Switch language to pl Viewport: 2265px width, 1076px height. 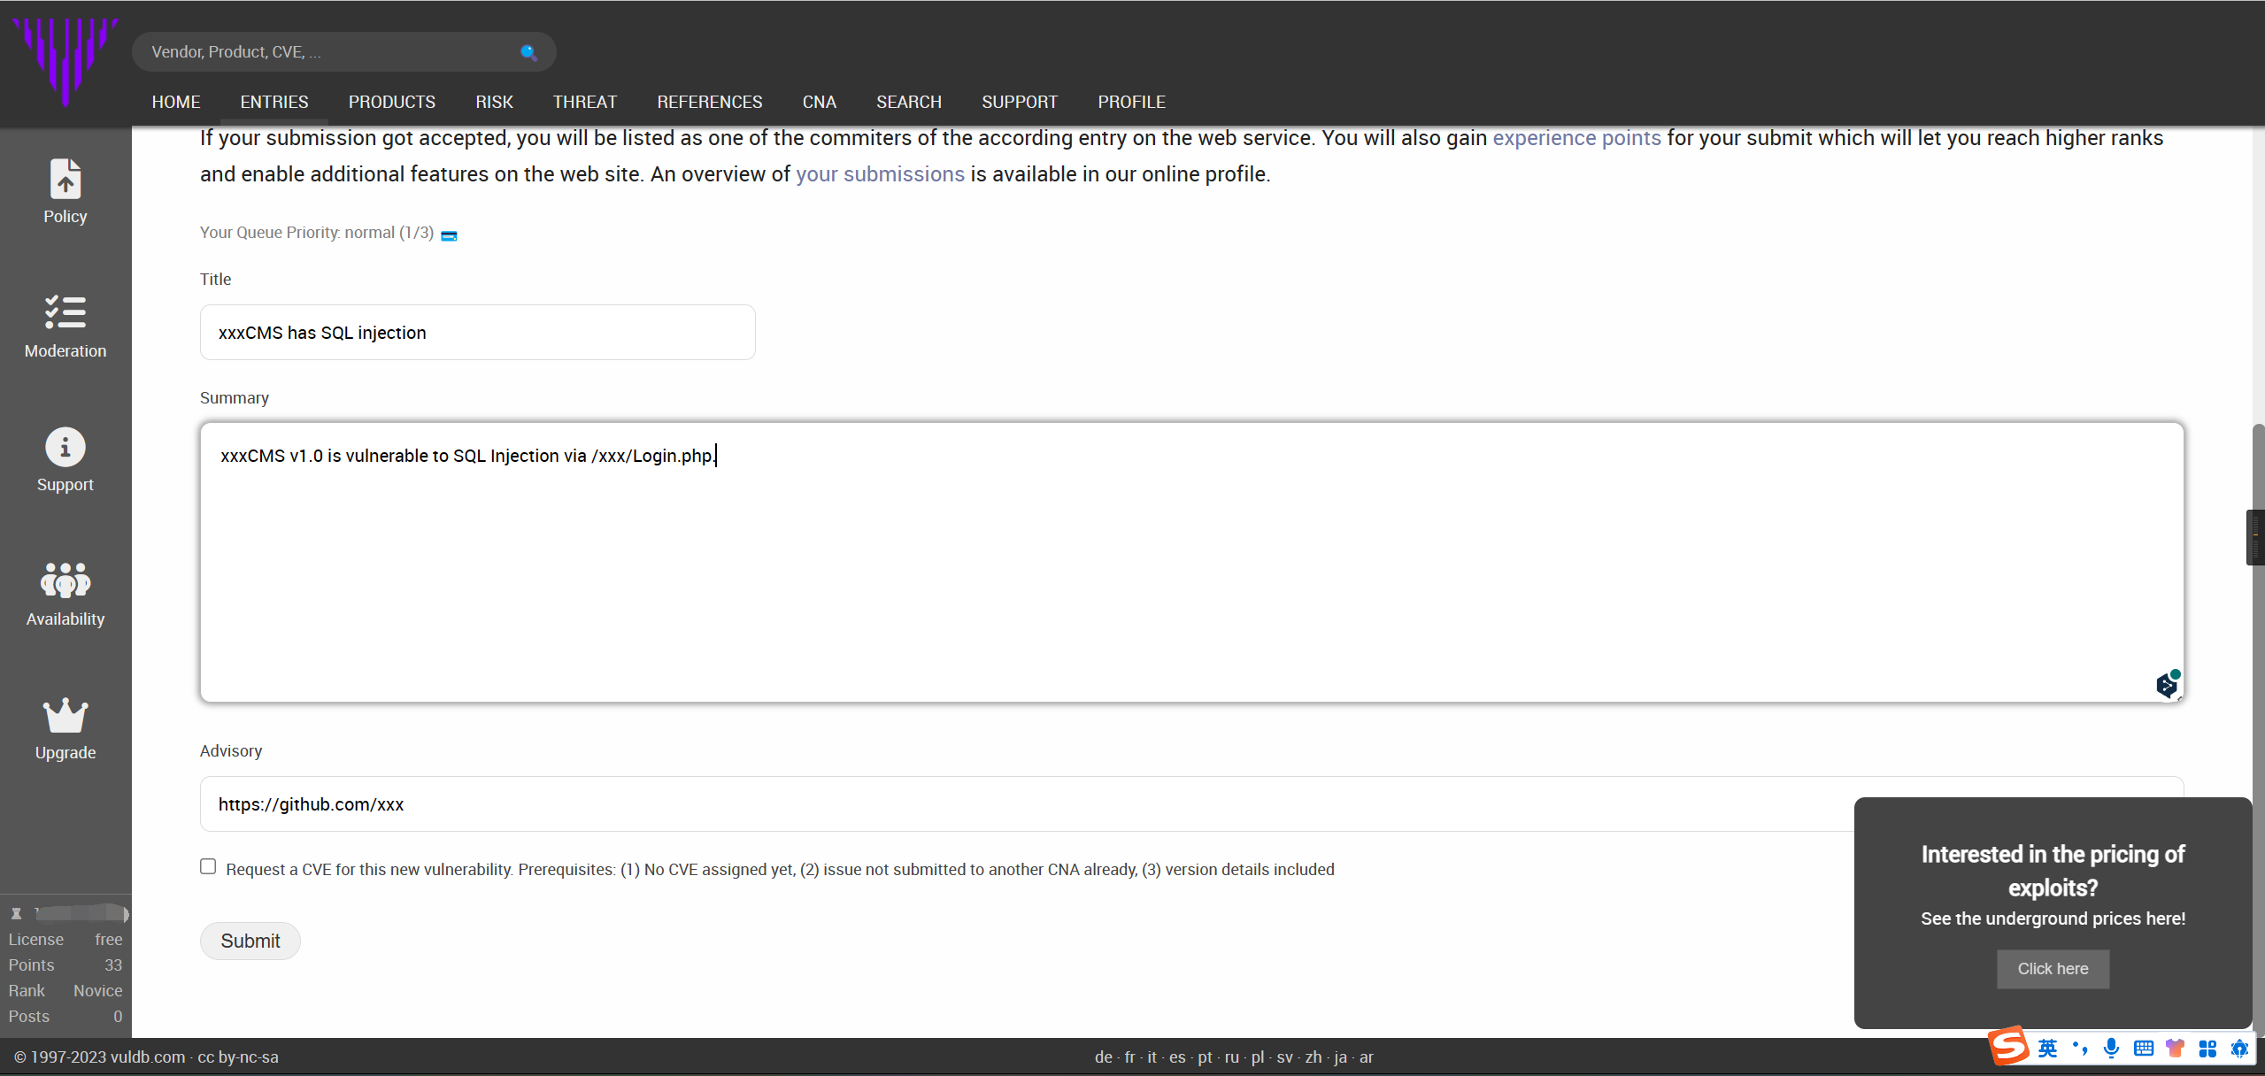[x=1258, y=1057]
